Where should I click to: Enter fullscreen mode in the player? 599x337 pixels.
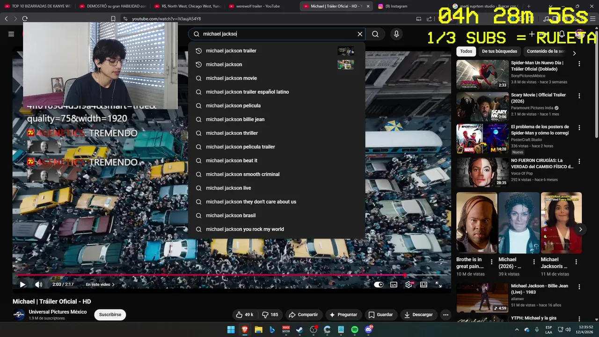coord(438,284)
